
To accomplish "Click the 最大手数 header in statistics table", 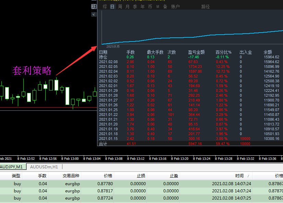I will pos(155,52).
